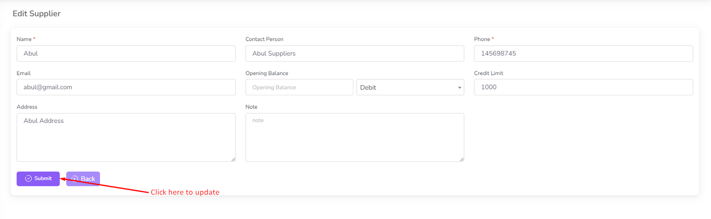Viewport: 711px width, 219px height.
Task: Click the Credit Limit input field
Action: click(583, 87)
